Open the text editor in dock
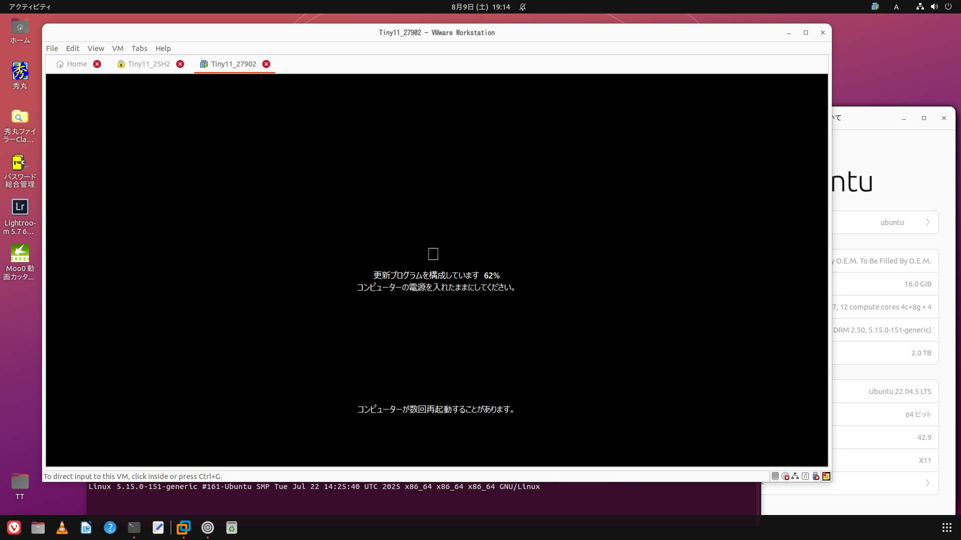The height and width of the screenshot is (540, 961). pyautogui.click(x=158, y=527)
